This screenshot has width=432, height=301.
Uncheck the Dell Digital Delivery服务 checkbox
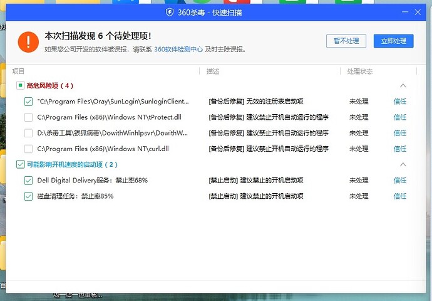[x=28, y=181]
